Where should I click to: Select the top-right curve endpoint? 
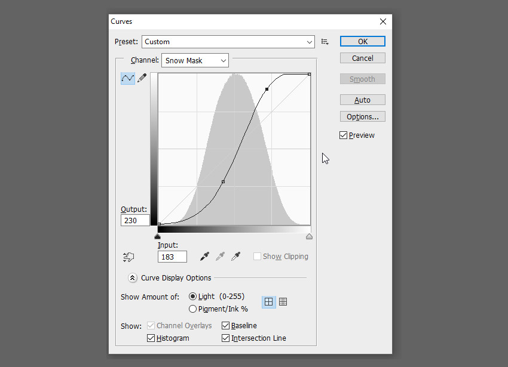pyautogui.click(x=309, y=75)
